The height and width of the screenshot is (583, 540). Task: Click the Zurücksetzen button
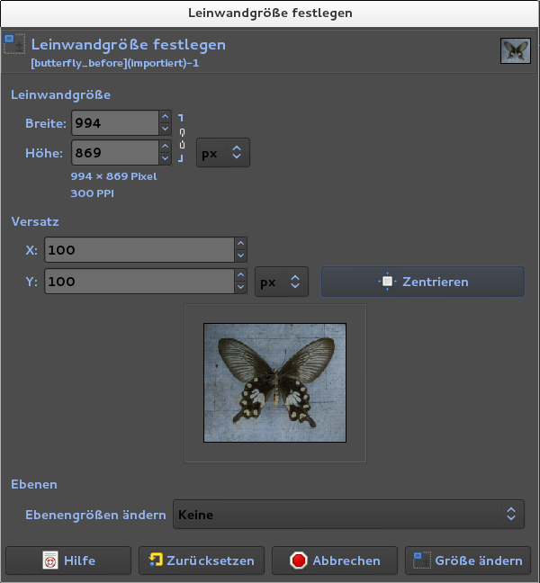(x=202, y=561)
